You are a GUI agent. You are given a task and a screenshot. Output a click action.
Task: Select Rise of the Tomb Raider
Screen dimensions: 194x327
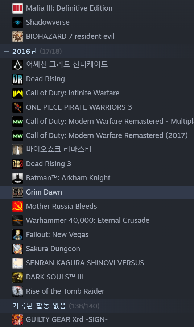point(97,291)
